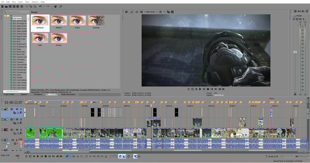Click the Split screen view icon in preview toolbar
The width and height of the screenshot is (310, 163).
141,12
